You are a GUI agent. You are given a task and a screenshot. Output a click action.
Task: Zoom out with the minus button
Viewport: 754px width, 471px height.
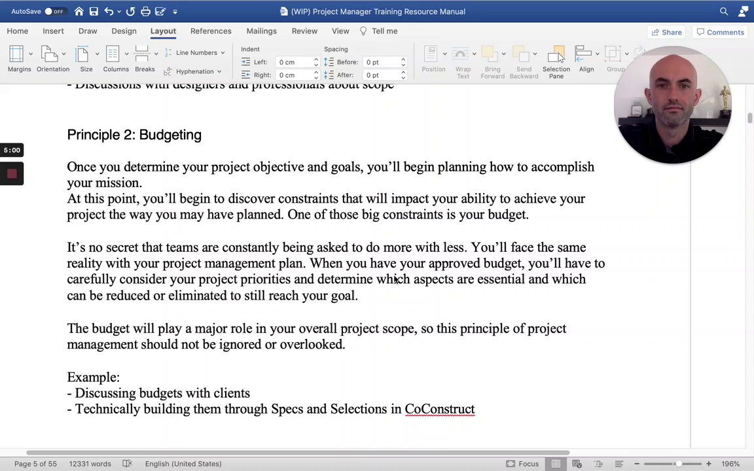click(x=637, y=464)
